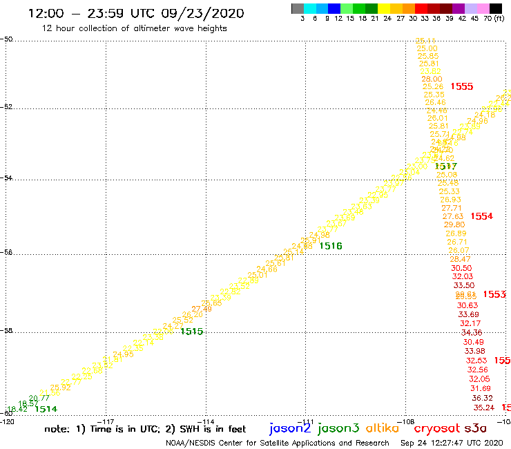Click the s3a satellite label
Image resolution: width=511 pixels, height=449 pixels.
point(476,428)
